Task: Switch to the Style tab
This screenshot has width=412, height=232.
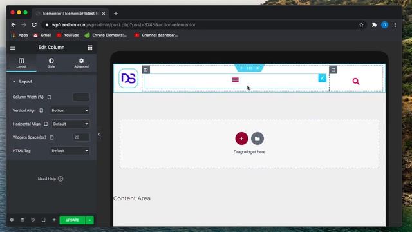Action: [x=51, y=63]
